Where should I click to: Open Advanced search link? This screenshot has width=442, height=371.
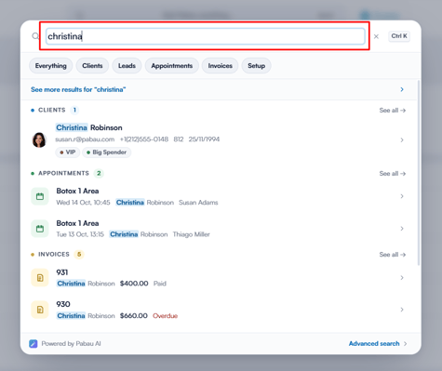374,344
